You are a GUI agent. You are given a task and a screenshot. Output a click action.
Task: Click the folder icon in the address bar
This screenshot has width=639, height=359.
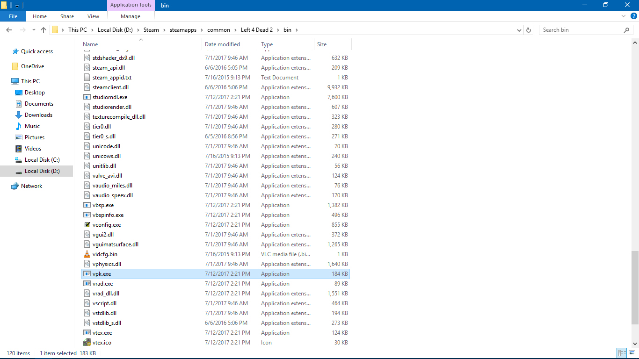click(x=55, y=30)
